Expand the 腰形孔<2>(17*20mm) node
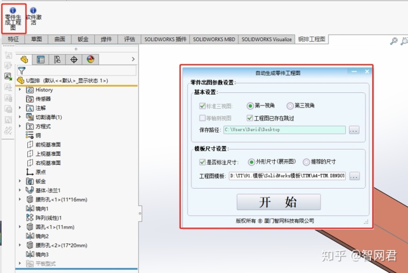 (x=20, y=245)
